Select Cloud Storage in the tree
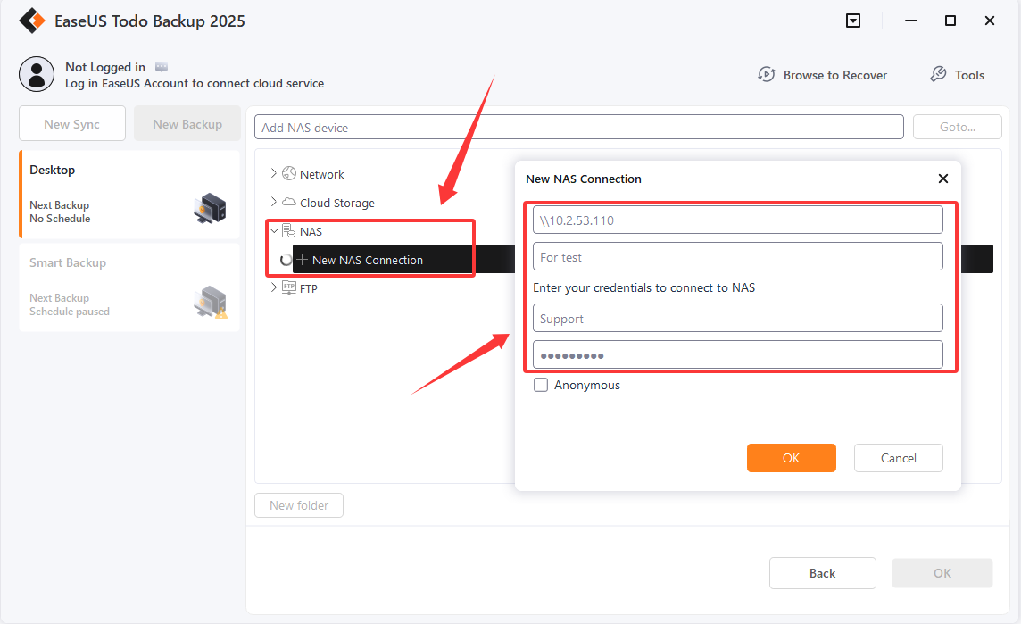Viewport: 1021px width, 624px height. click(x=336, y=203)
